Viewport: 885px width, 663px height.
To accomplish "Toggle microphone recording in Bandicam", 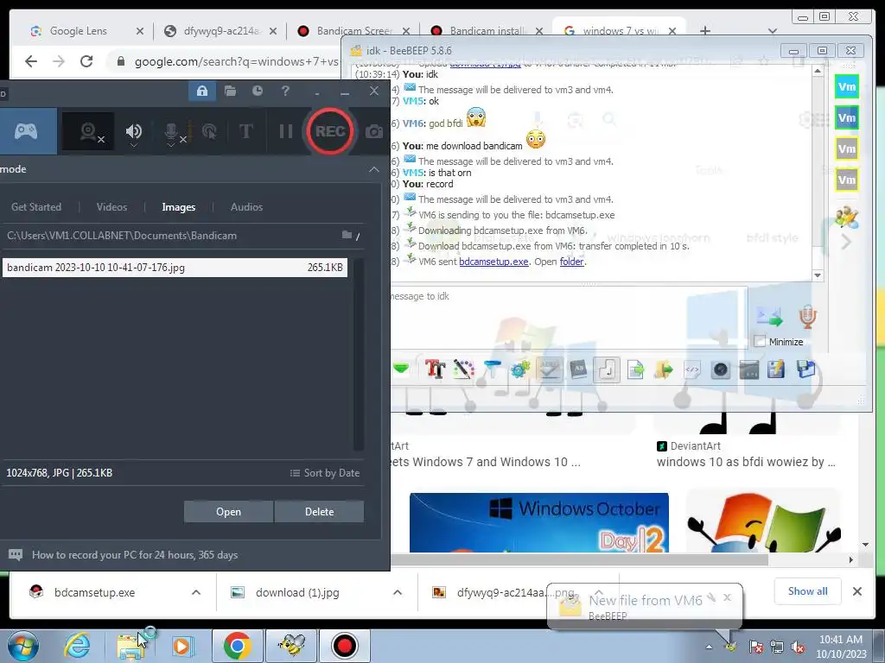I will (171, 131).
